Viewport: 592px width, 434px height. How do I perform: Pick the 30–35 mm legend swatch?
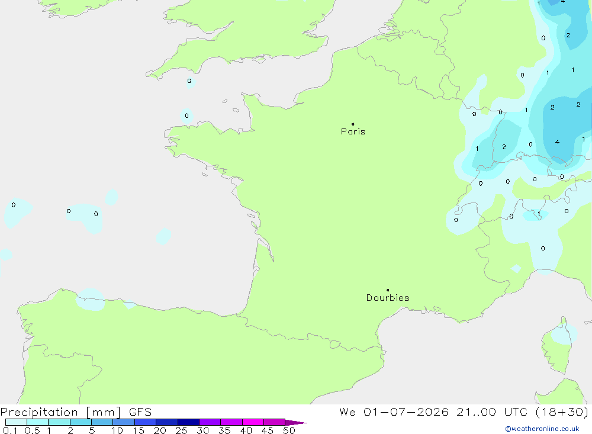coord(210,422)
